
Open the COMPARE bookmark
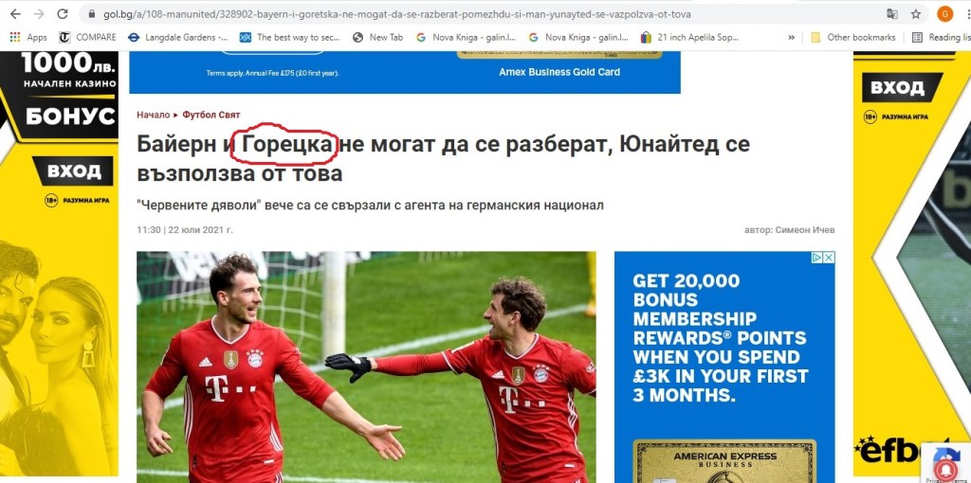87,37
